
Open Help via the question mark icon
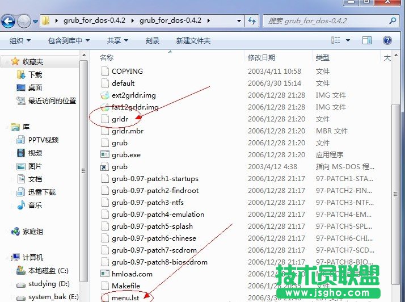tap(387, 40)
